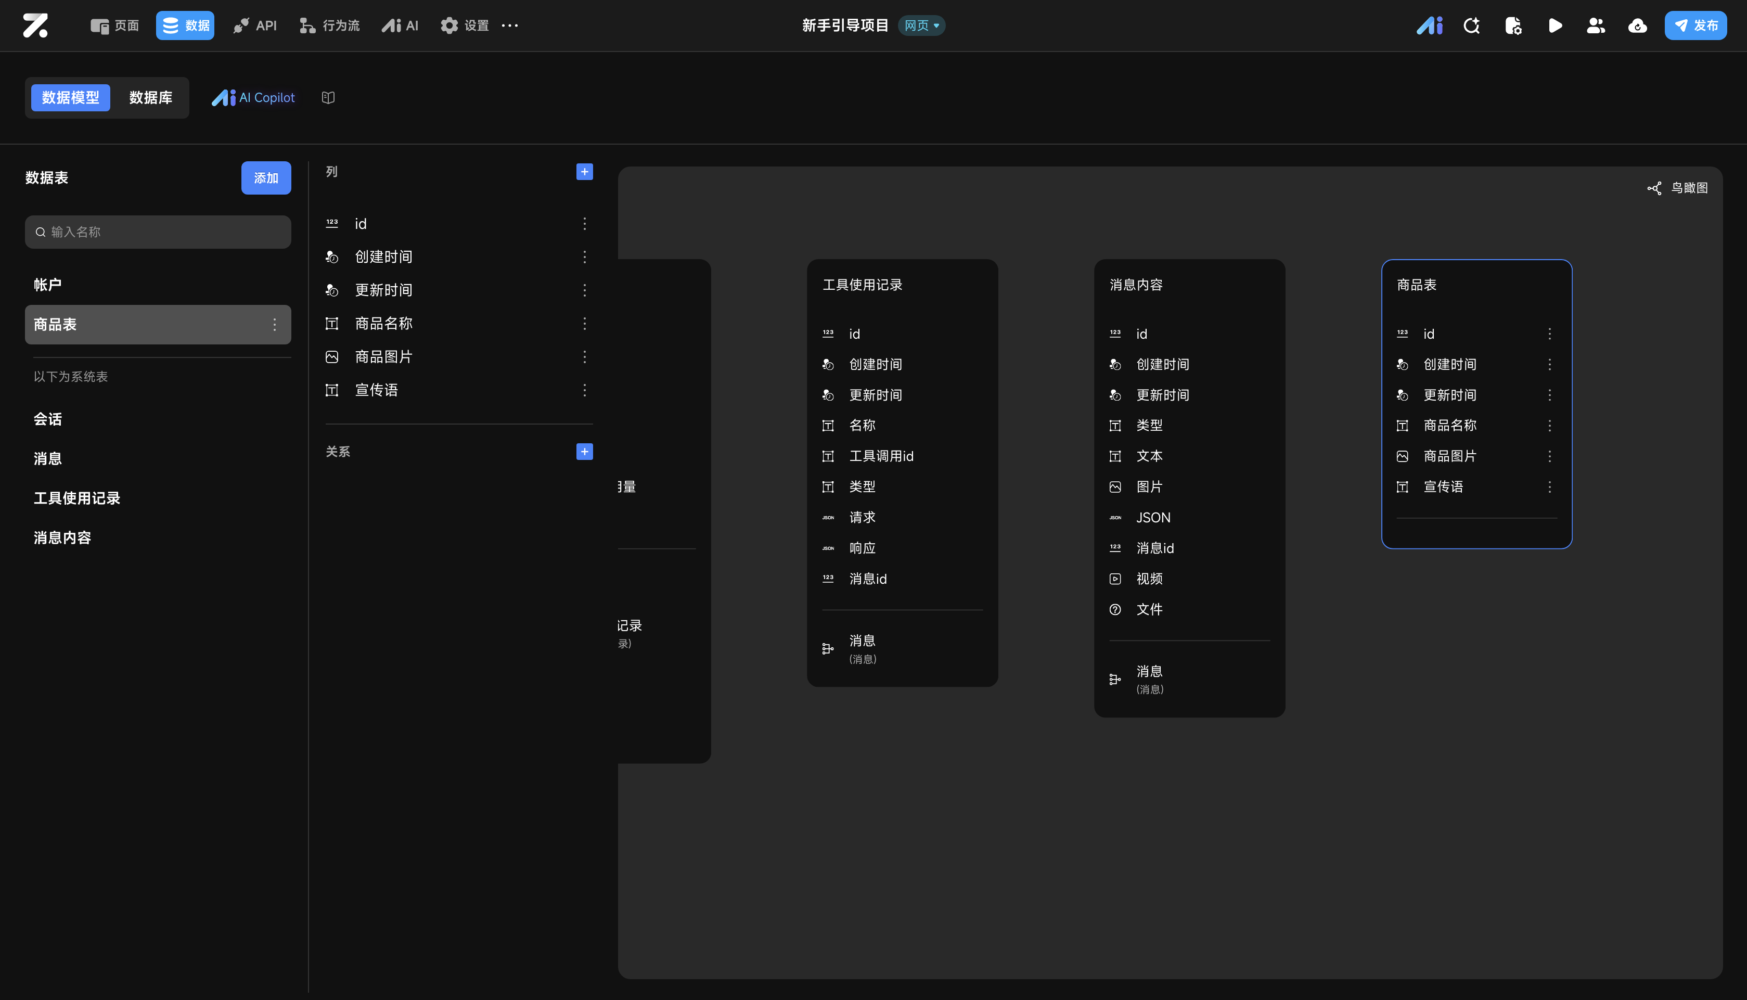Click the cloud sync icon
This screenshot has width=1747, height=1000.
pos(1637,25)
